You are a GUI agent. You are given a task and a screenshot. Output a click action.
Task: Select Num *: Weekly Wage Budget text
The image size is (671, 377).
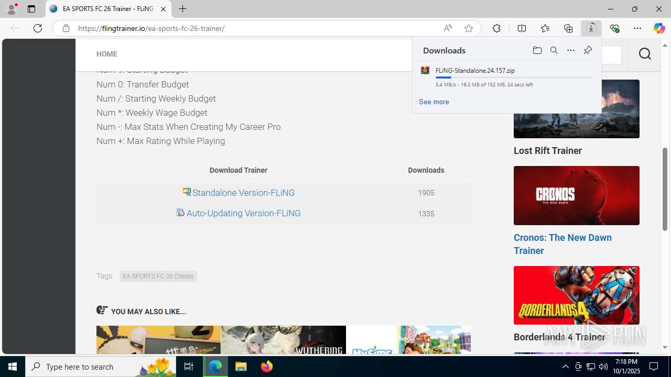(152, 113)
